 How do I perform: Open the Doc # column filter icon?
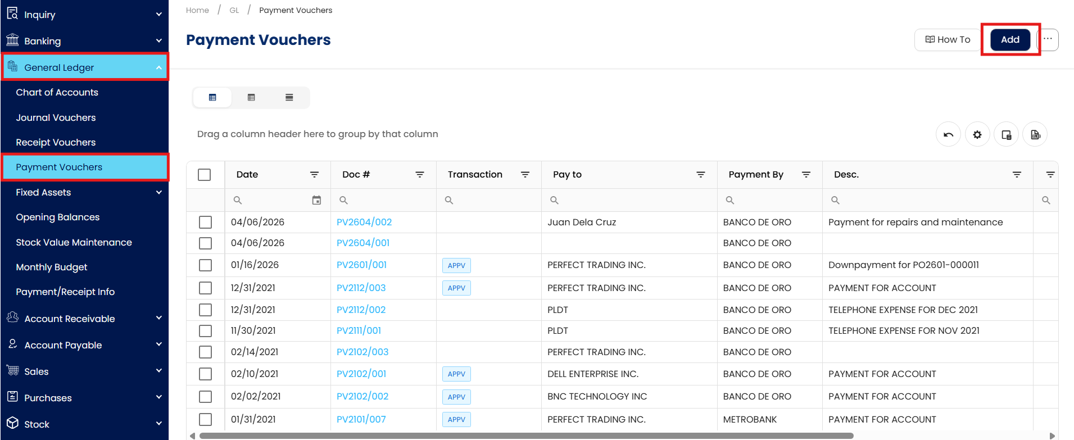coord(420,175)
